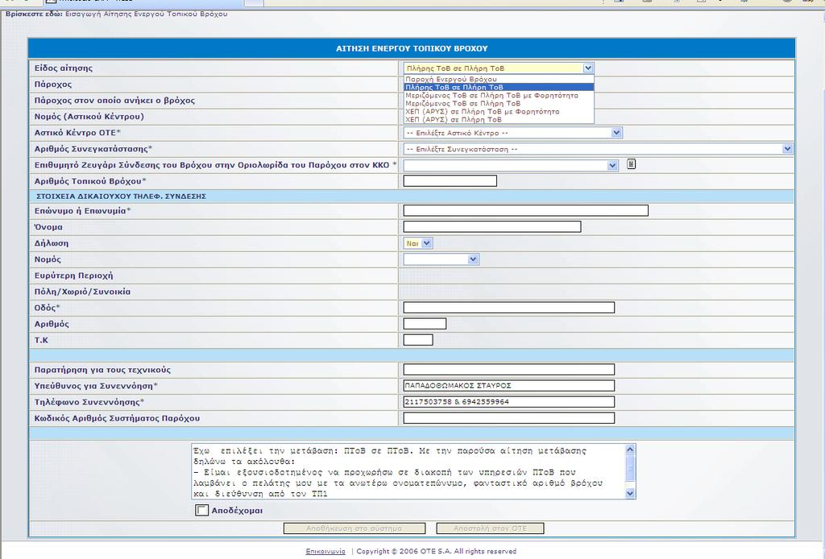Select ΧΕΠ (ΑΡΥΣ) σε Πλήρη ΤοΒ με Φορητότητα
The width and height of the screenshot is (825, 559).
coord(499,111)
